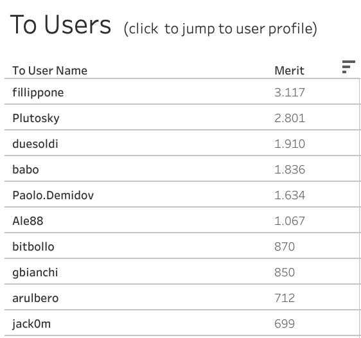Select merit value 3.117 for fillippone

[290, 93]
